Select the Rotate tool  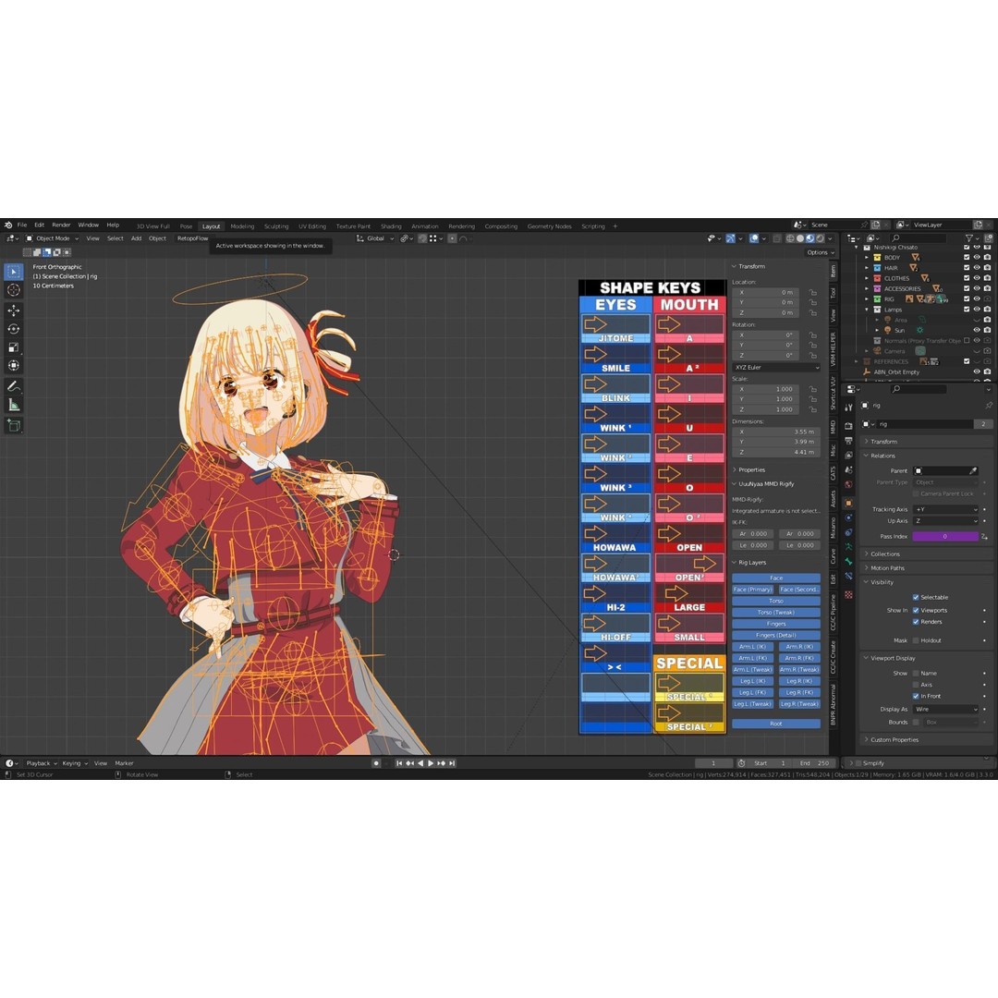coord(13,329)
